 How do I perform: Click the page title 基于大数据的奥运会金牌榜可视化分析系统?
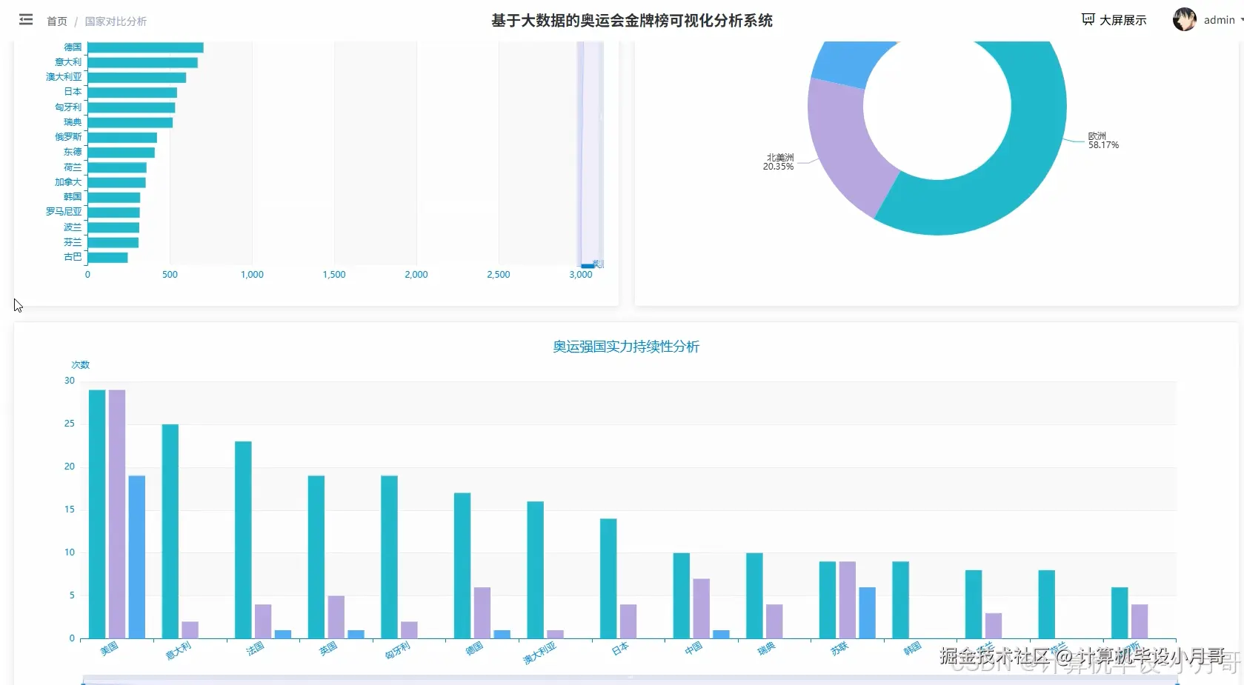(x=632, y=21)
